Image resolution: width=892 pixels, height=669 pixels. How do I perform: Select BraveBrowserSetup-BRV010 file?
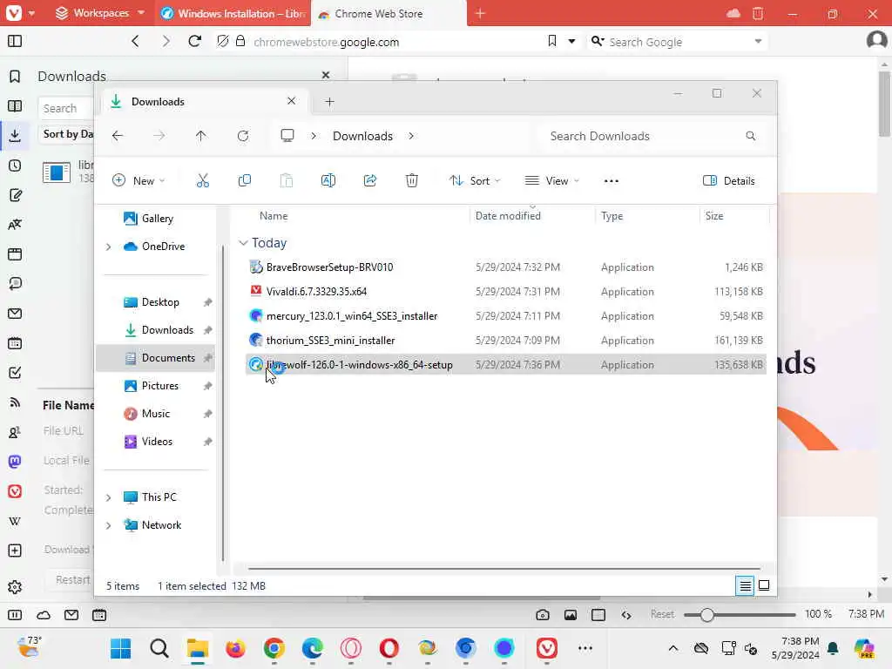(506, 267)
